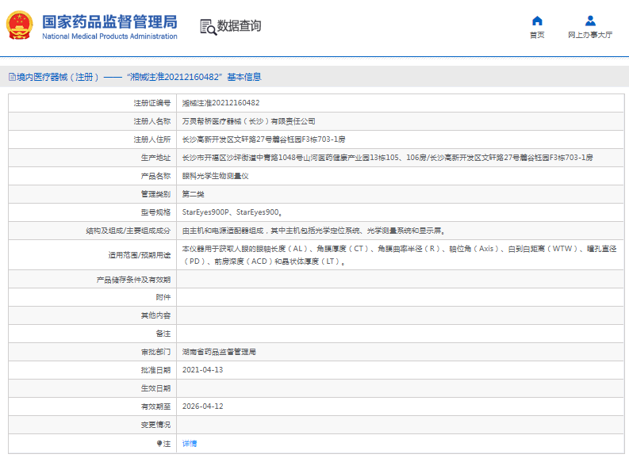Click the bullet icon beside 注
629x458 pixels.
(159, 444)
